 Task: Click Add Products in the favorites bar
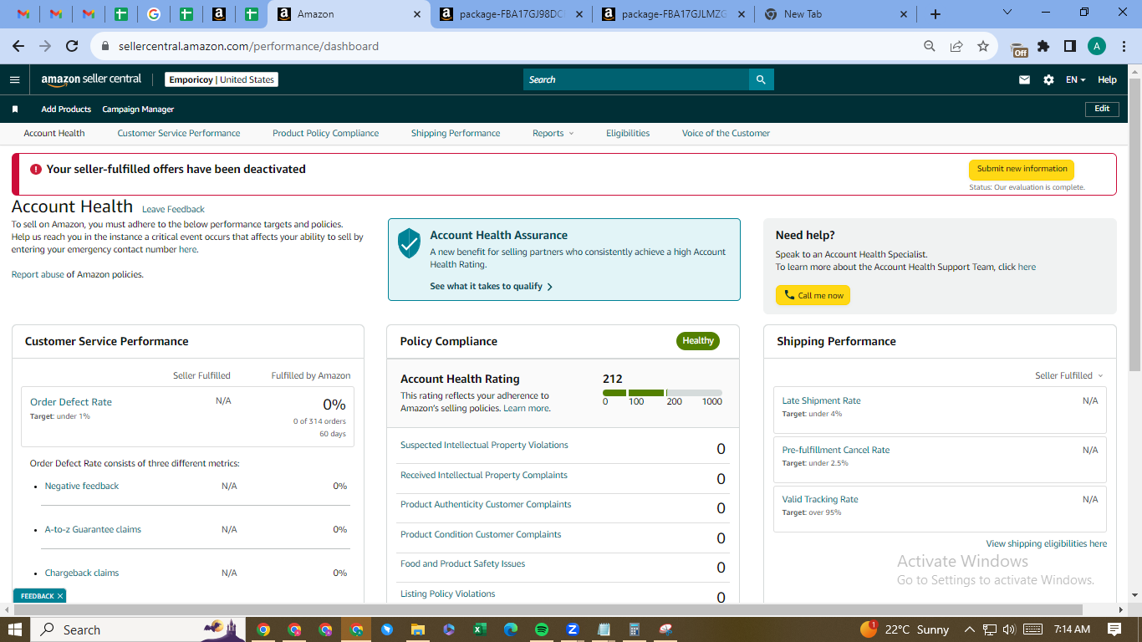coord(66,110)
